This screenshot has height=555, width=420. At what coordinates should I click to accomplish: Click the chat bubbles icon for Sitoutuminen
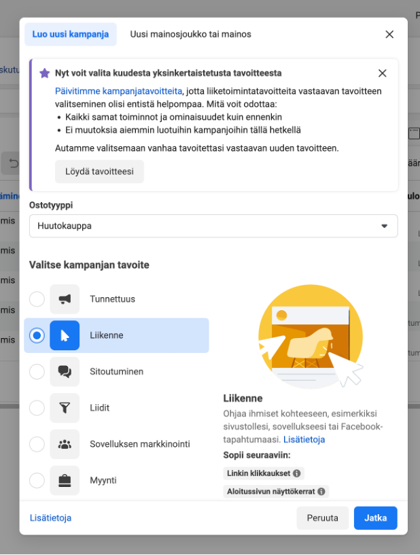[x=65, y=371]
